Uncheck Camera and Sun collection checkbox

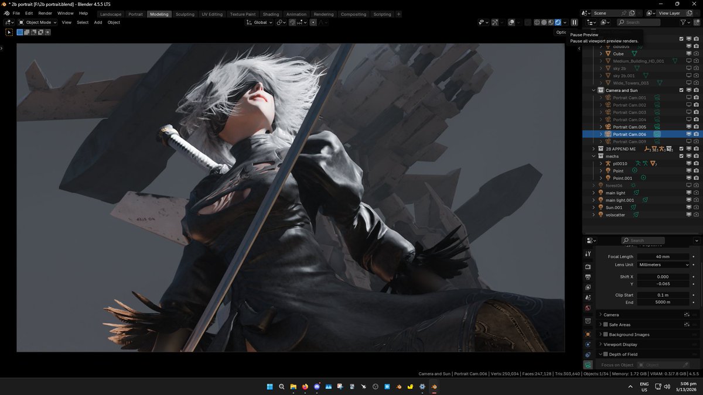(681, 90)
